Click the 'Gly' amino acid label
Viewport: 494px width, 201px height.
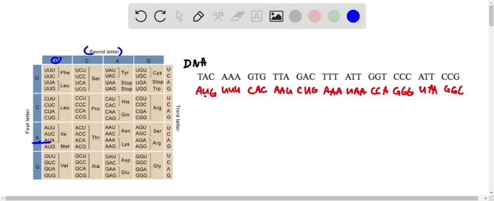tap(157, 165)
